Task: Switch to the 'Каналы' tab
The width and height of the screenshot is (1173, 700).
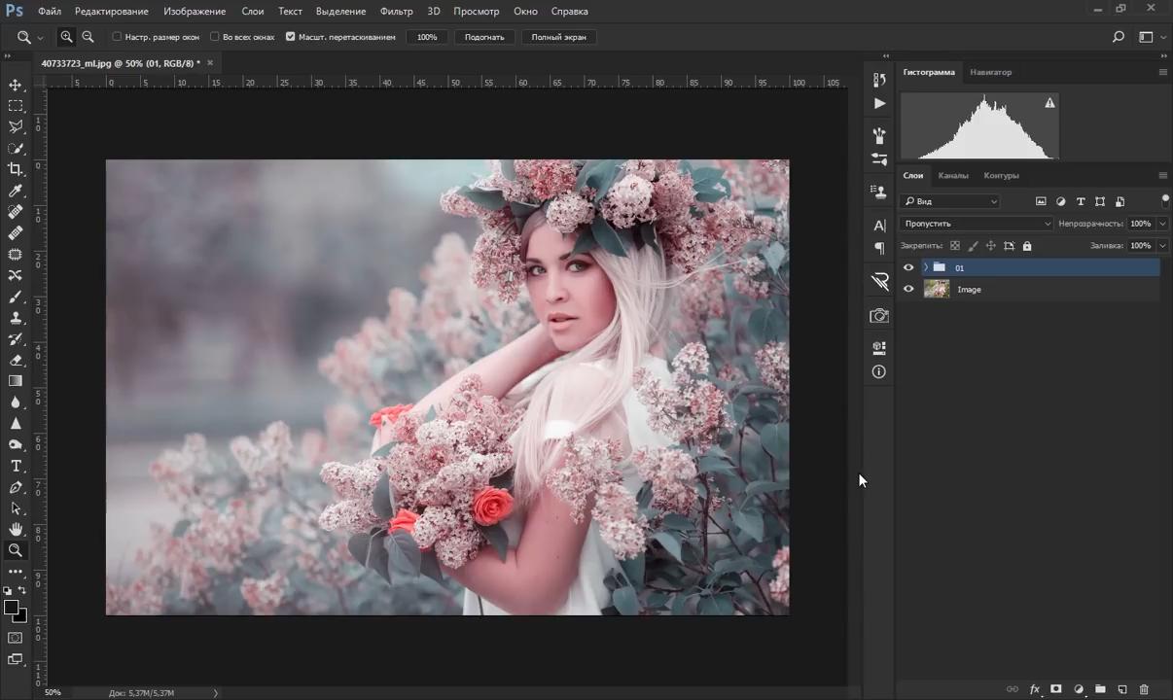Action: (953, 176)
